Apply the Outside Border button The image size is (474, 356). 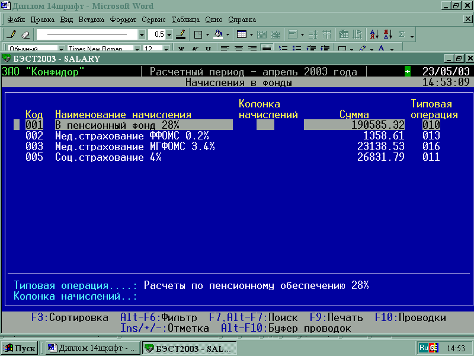tap(198, 34)
